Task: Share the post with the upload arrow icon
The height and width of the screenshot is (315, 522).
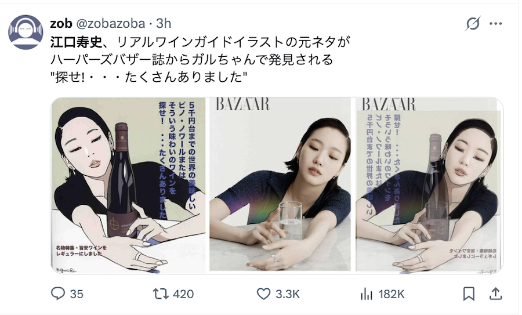Action: 495,294
